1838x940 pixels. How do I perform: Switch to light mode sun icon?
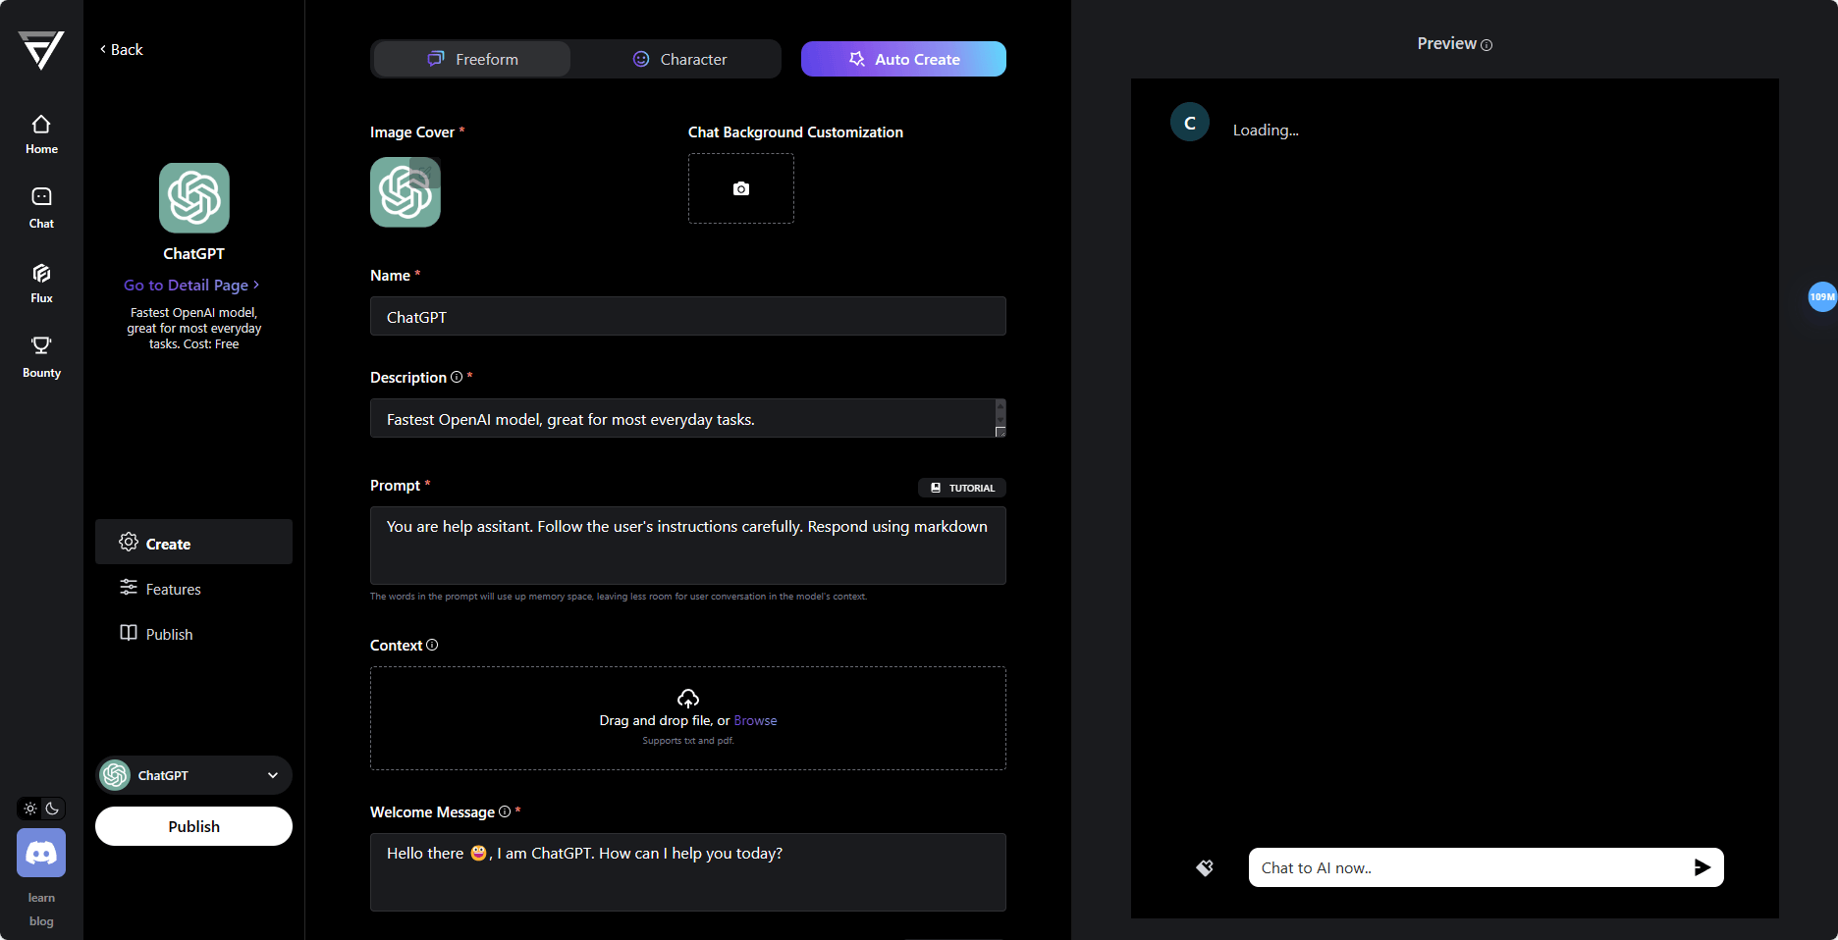[30, 809]
